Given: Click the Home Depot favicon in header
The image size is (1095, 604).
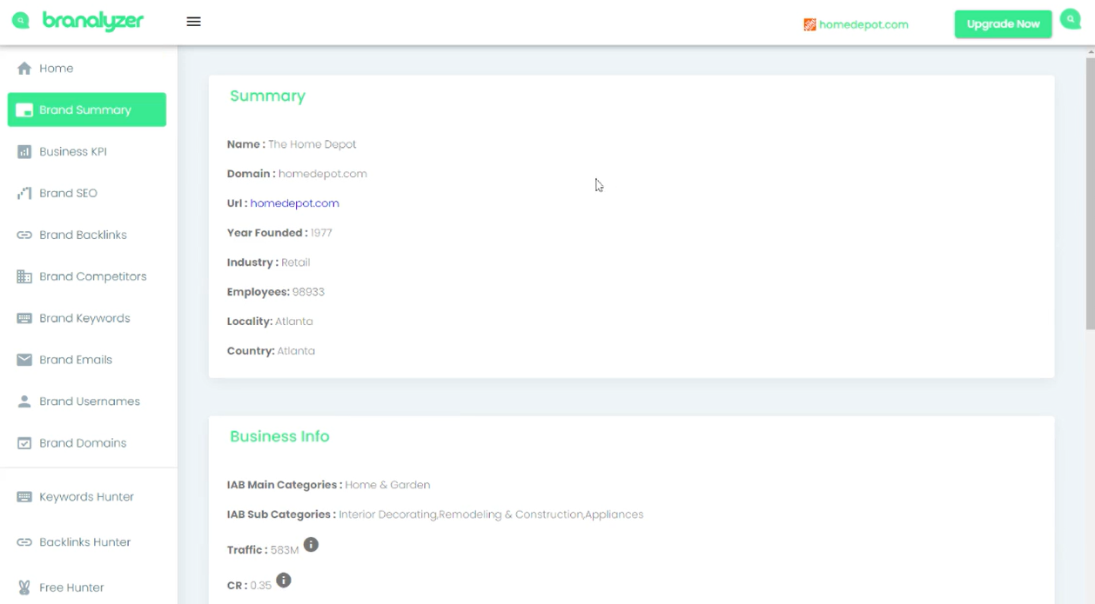Looking at the screenshot, I should coord(809,24).
